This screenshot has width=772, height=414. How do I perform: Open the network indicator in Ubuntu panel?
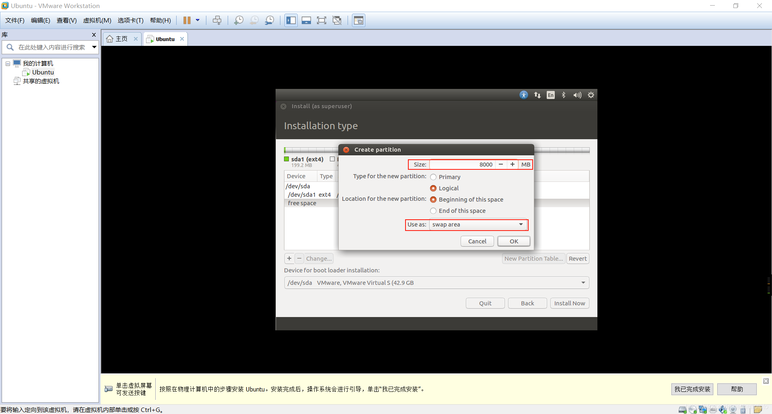point(537,95)
